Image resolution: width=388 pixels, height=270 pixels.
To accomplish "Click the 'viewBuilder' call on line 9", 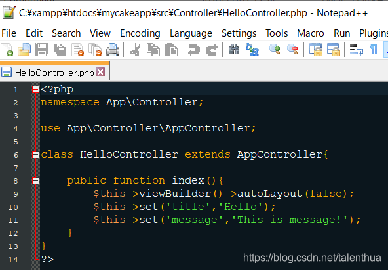I will point(175,194).
